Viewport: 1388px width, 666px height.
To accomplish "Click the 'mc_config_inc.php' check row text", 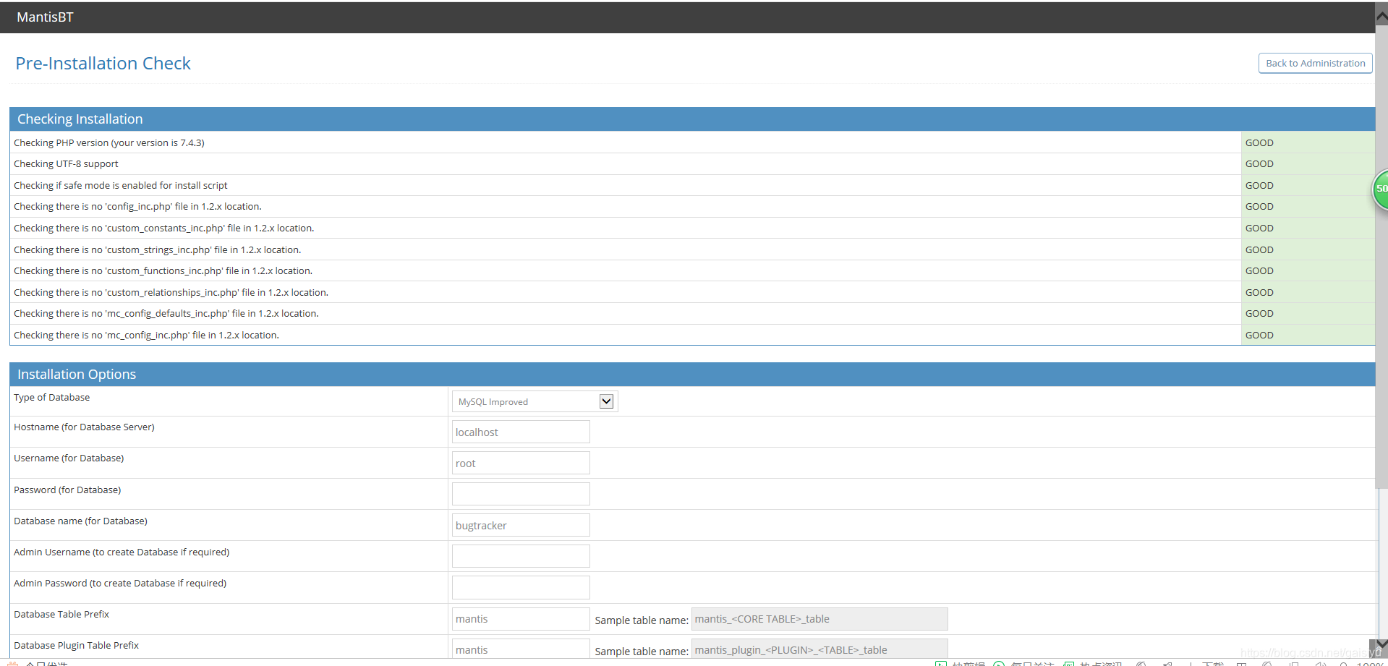I will click(147, 336).
